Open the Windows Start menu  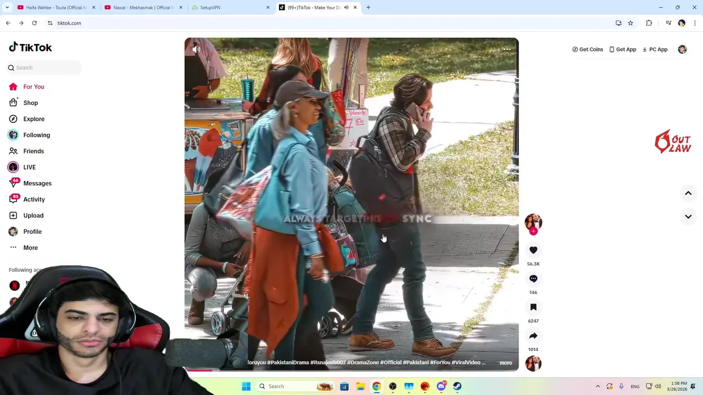click(x=246, y=386)
